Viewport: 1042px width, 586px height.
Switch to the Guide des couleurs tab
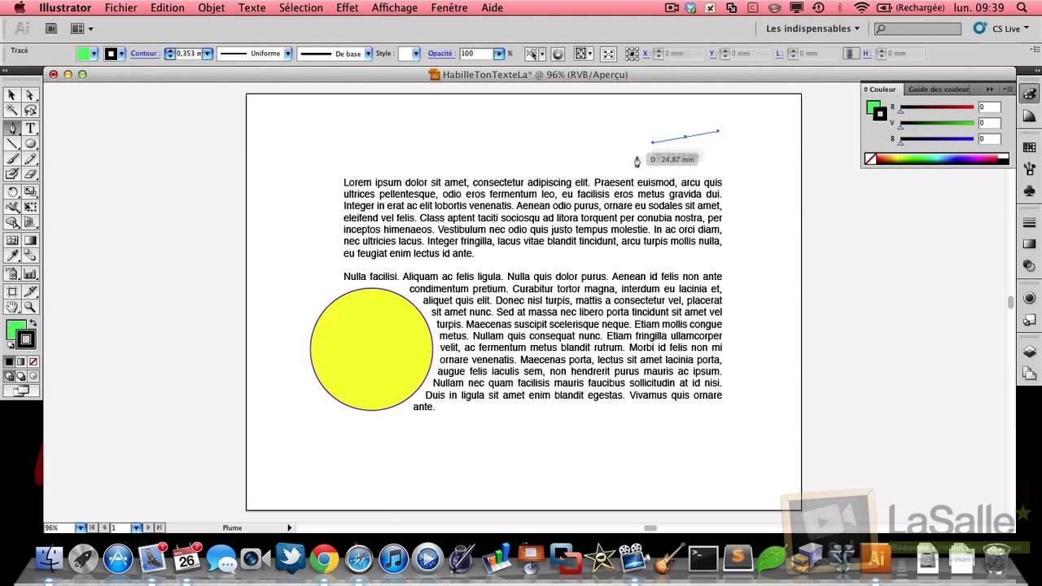pos(939,90)
